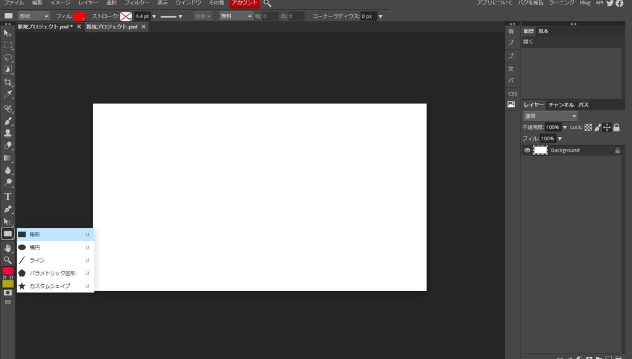Image resolution: width=632 pixels, height=359 pixels.
Task: Click the red フィル color swatch
Action: point(80,16)
